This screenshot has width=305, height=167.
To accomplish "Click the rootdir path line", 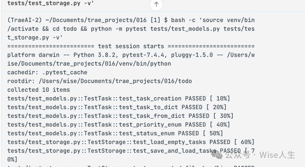I will coord(99,81).
